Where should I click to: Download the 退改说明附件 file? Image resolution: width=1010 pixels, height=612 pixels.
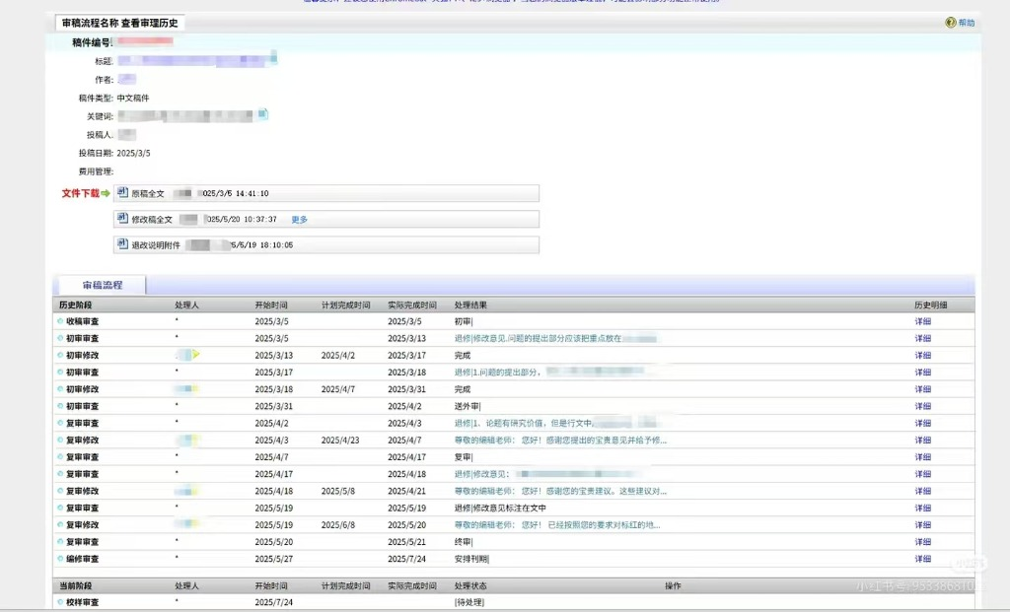156,244
